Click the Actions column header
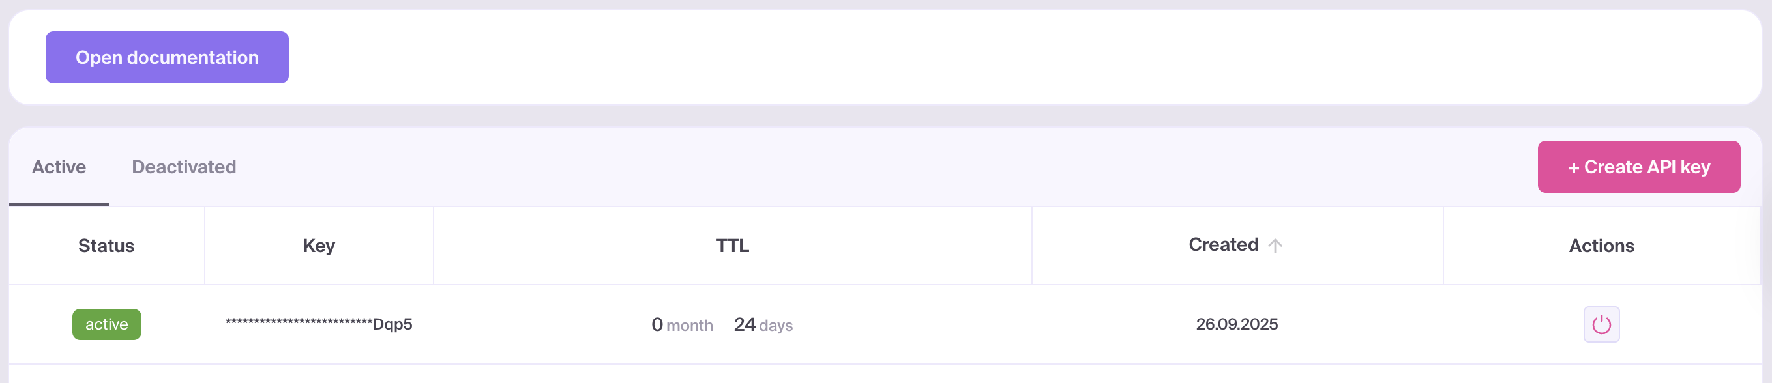This screenshot has width=1772, height=383. (1601, 246)
